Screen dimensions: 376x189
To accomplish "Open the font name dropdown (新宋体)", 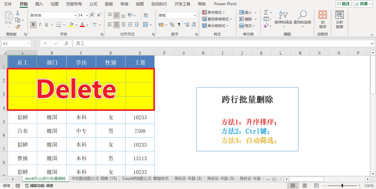I will tap(75, 15).
